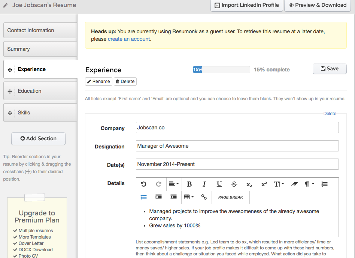Open the Skills section
Image resolution: width=355 pixels, height=258 pixels.
40,113
